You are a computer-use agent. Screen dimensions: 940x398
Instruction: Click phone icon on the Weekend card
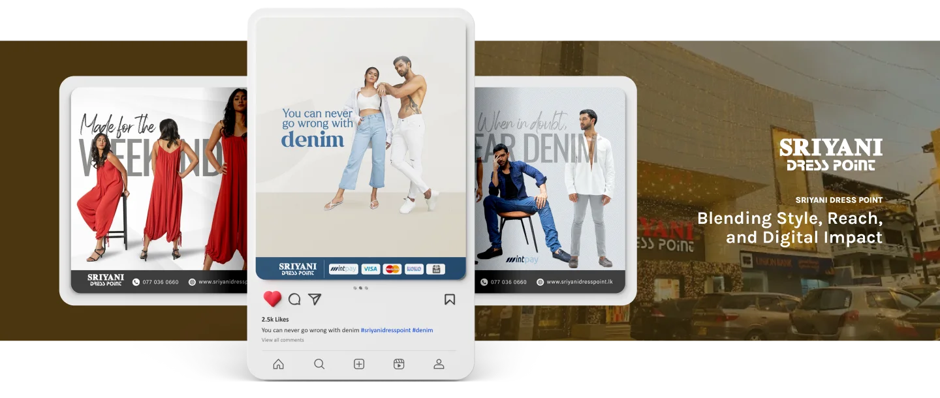[136, 282]
